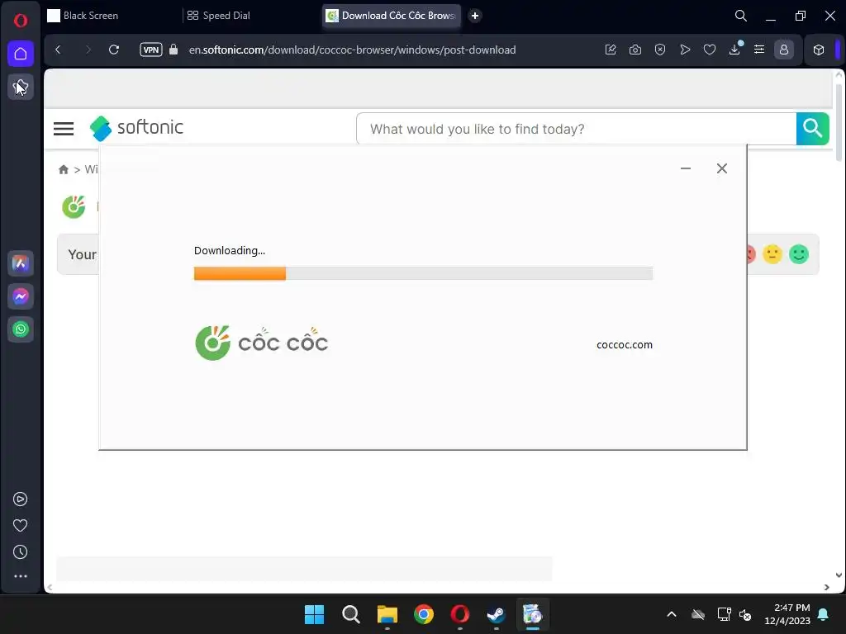The width and height of the screenshot is (846, 634).
Task: Rate with the green happy face
Action: point(799,254)
